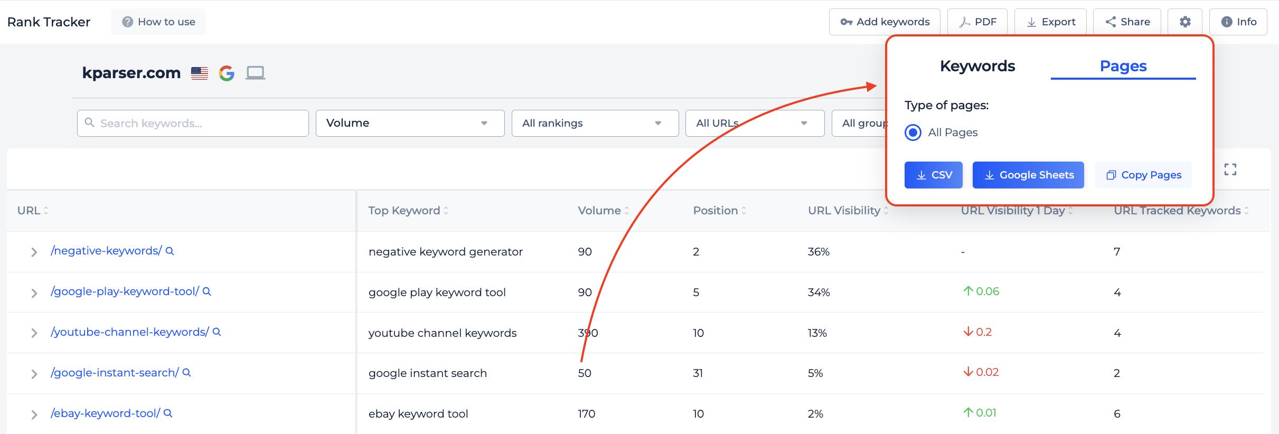Open the All rankings dropdown
Screen dimensions: 1279x434
(x=595, y=123)
